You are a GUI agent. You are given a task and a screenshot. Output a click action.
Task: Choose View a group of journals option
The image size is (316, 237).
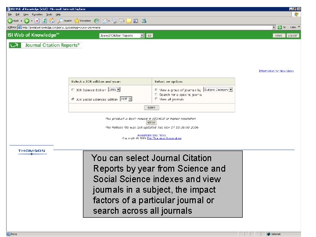pos(156,90)
